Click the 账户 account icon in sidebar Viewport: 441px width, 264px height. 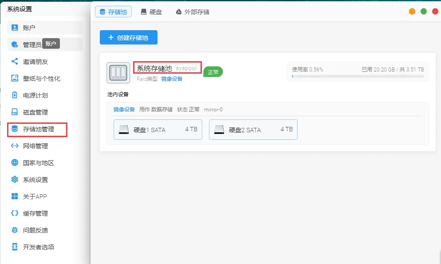point(15,28)
